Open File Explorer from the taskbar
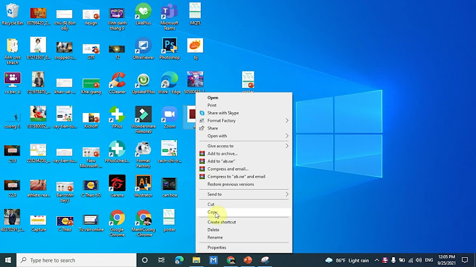Viewport: 476px width, 267px height. tap(196, 260)
